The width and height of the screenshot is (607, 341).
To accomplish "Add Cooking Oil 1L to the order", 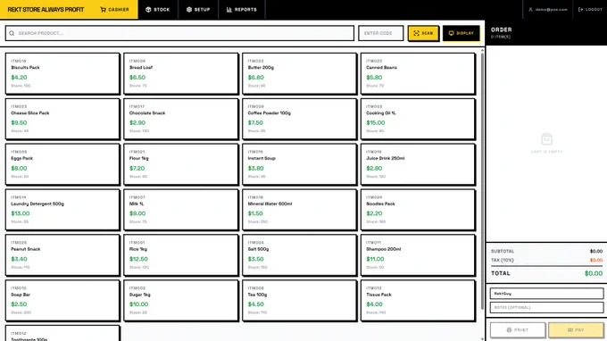I will 418,119.
